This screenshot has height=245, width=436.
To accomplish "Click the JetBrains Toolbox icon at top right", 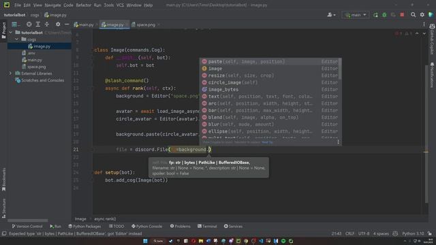I will [x=431, y=15].
